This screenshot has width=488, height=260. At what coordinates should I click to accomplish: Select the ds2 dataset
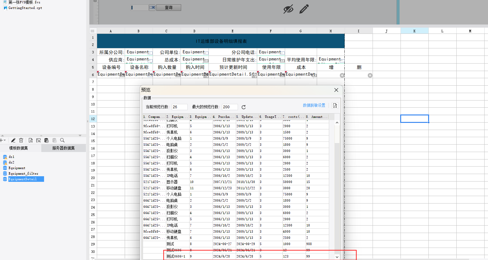[x=11, y=162]
